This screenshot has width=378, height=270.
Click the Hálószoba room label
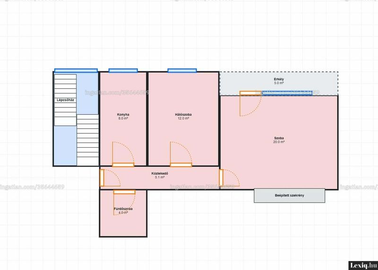(x=183, y=115)
